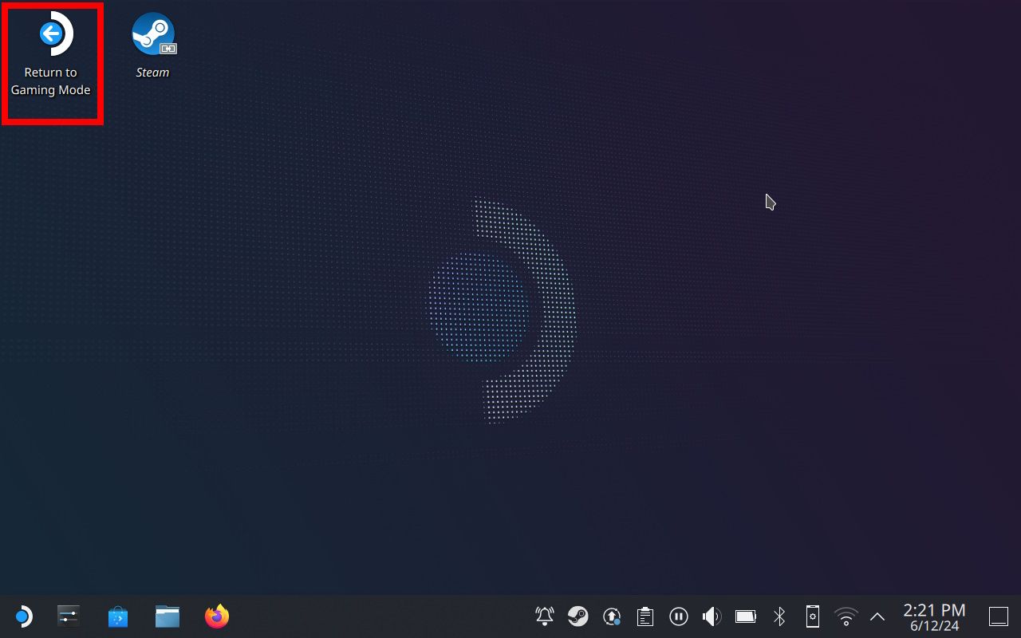
Task: Expand hidden system tray icons
Action: [877, 616]
